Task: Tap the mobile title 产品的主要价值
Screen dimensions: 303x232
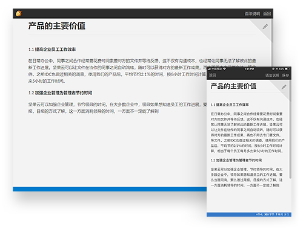Action: tap(233, 86)
